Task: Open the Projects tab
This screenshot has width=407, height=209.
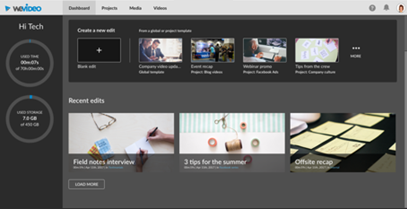Action: (109, 8)
